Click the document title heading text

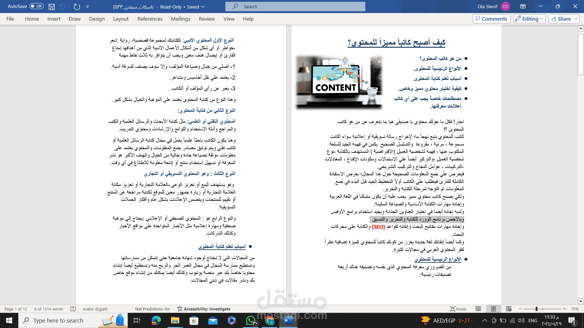(x=397, y=42)
